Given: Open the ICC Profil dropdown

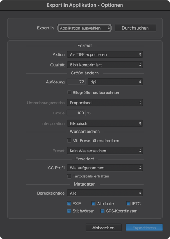Looking at the screenshot, I should [105, 168].
